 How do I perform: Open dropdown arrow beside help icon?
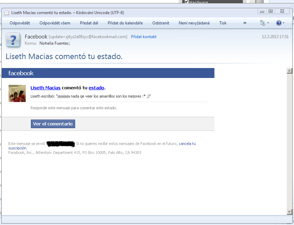click(x=283, y=23)
